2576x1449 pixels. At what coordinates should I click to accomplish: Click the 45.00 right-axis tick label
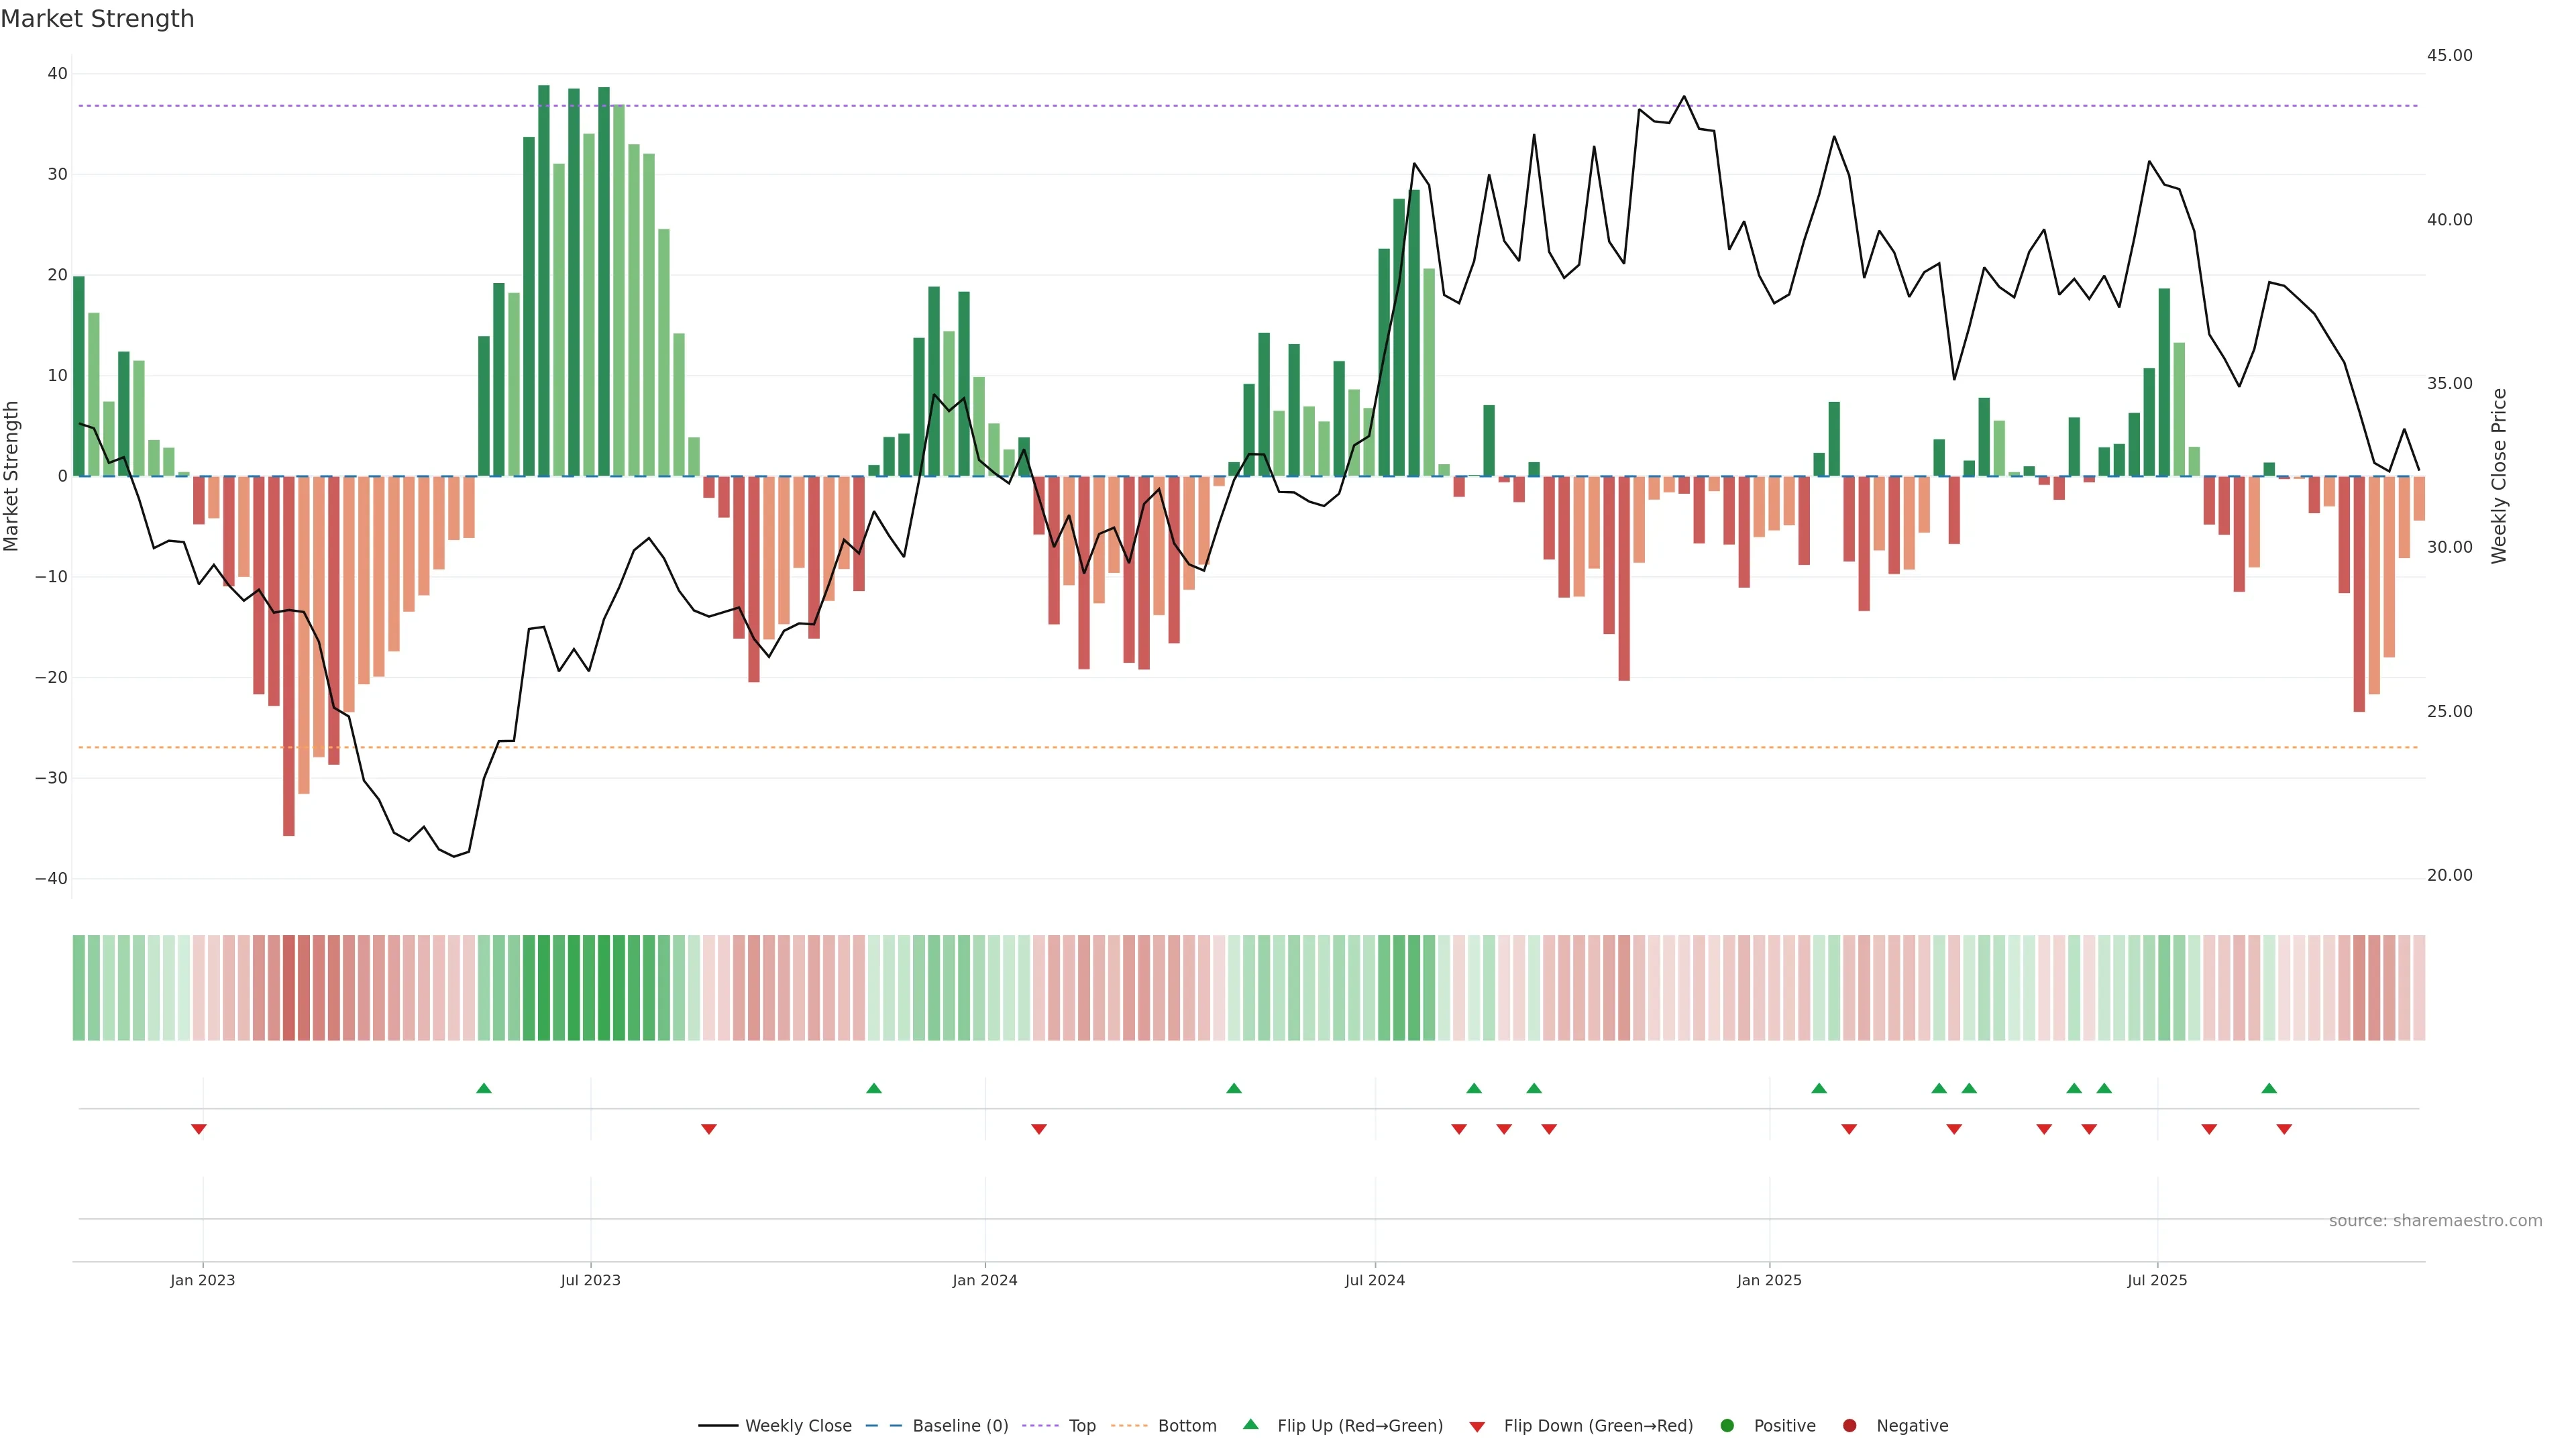coord(2449,55)
